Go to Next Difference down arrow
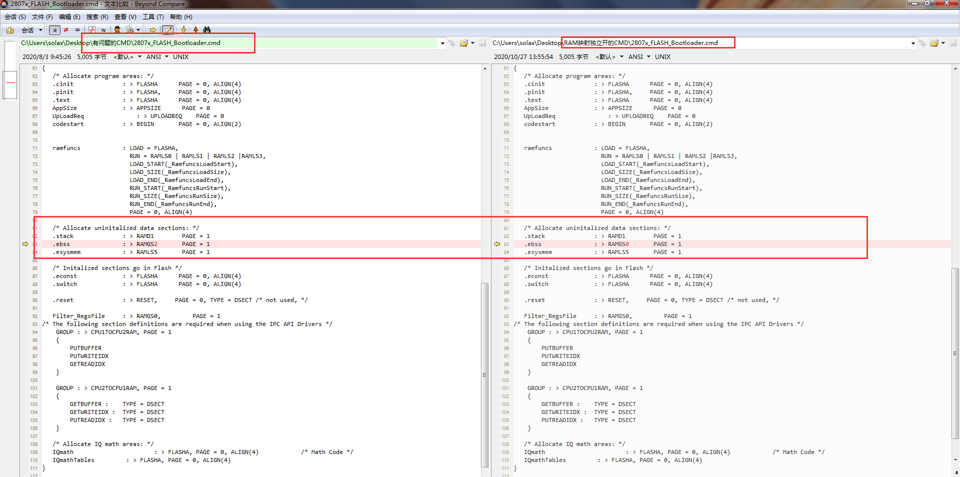Screen dimensions: 960x477 [x=183, y=30]
